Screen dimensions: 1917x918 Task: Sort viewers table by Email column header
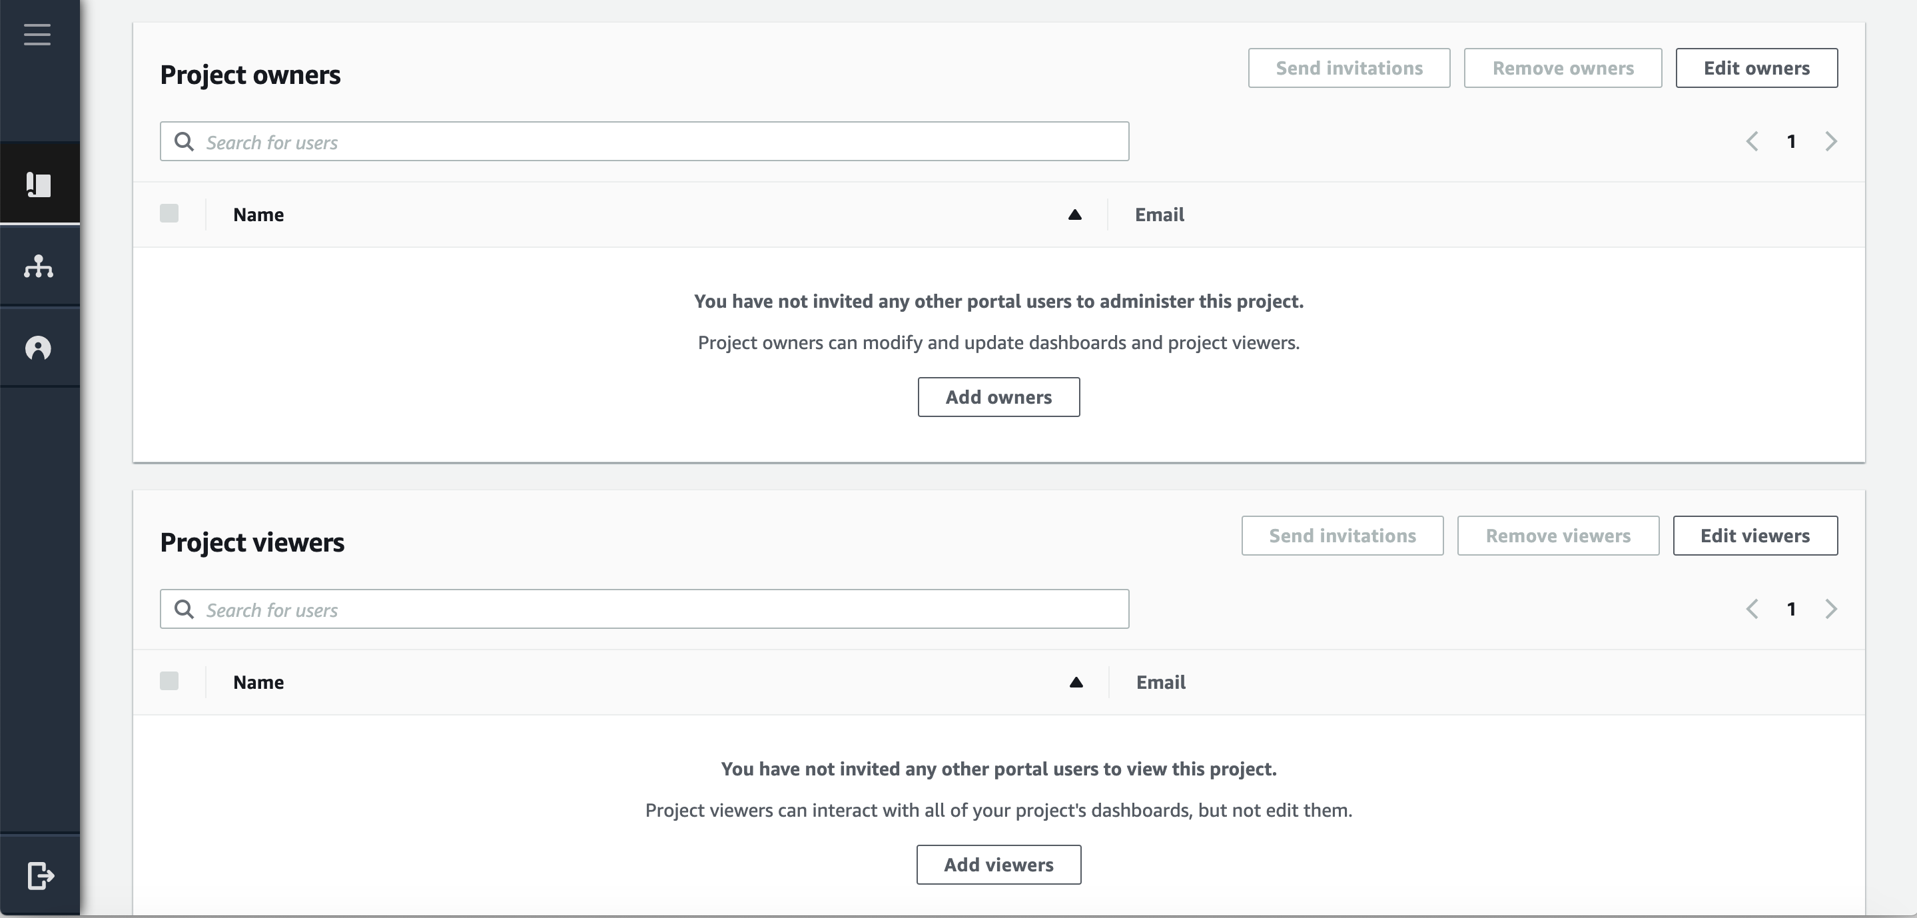tap(1161, 682)
